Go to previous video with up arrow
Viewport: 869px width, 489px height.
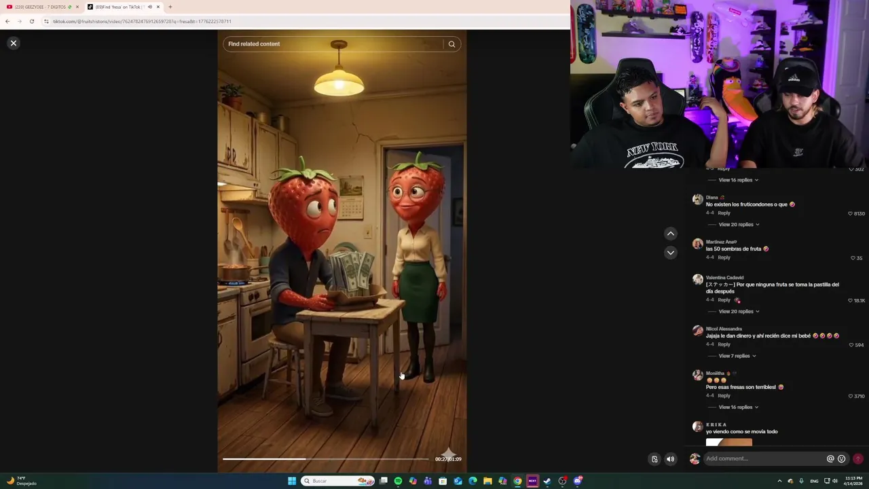click(x=670, y=234)
